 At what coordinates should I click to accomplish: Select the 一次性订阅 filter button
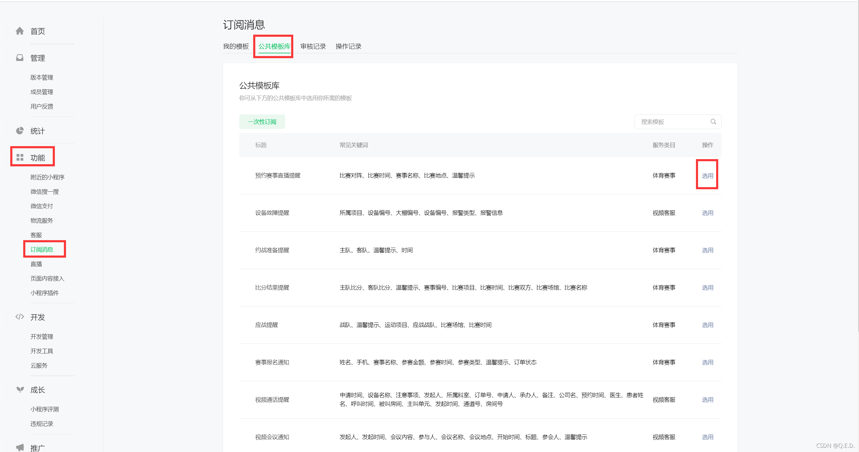pos(262,122)
